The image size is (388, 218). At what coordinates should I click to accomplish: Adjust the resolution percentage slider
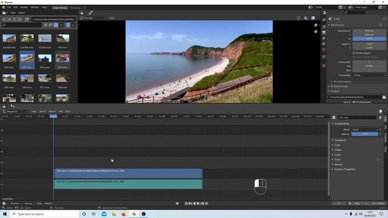369,39
